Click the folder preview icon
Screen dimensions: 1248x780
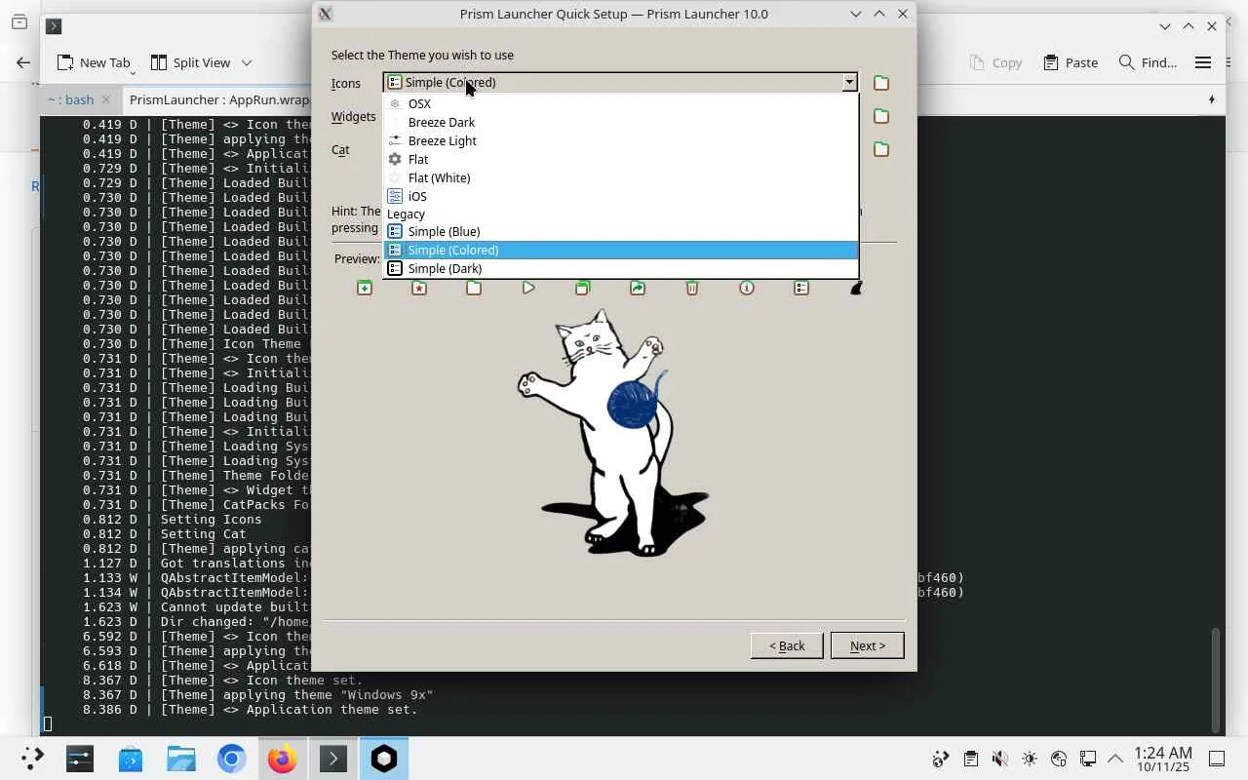(474, 288)
